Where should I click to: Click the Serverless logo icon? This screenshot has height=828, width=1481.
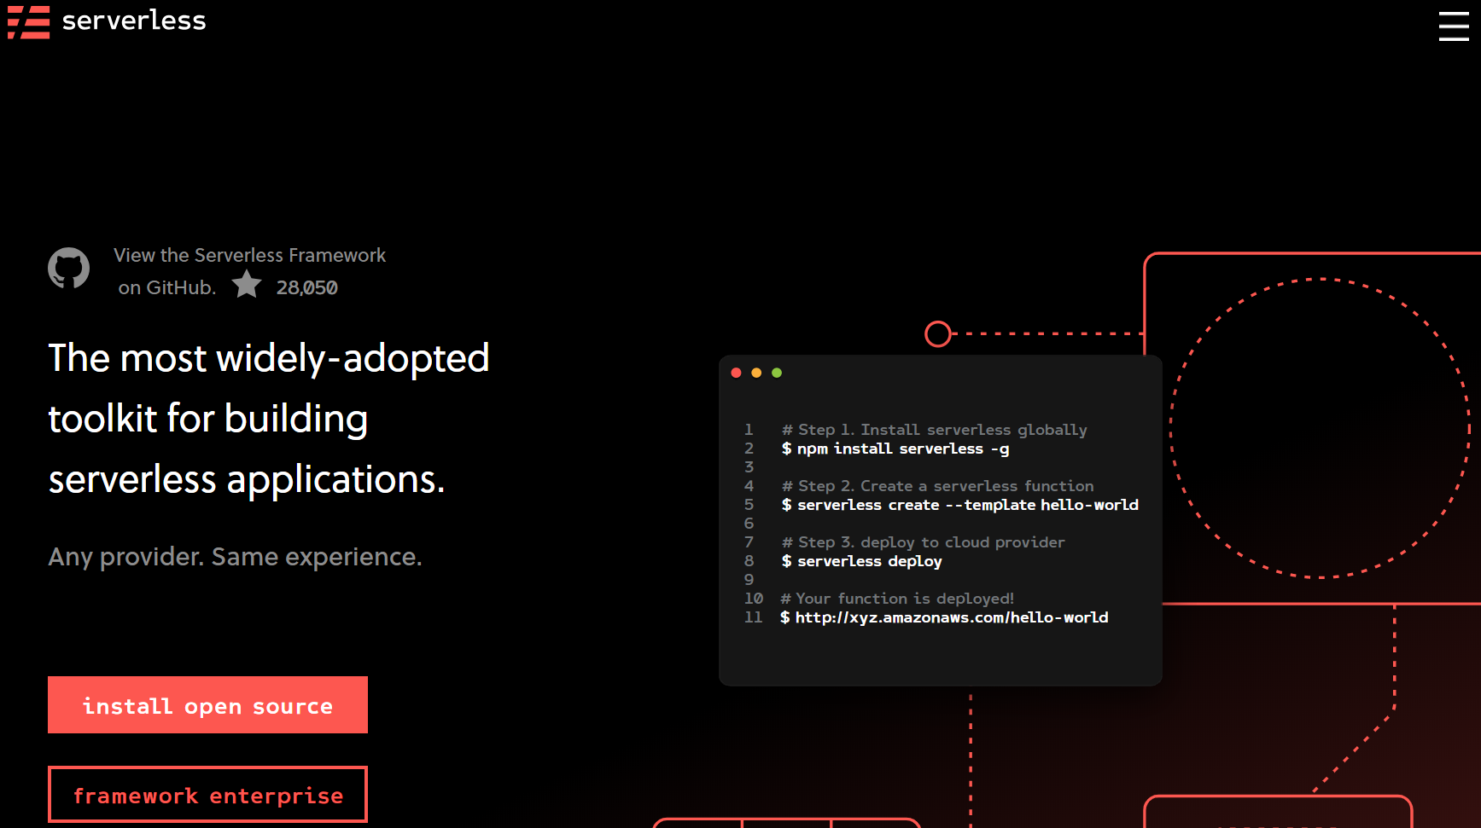point(28,22)
